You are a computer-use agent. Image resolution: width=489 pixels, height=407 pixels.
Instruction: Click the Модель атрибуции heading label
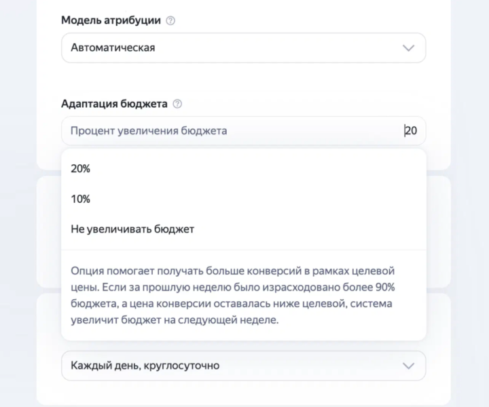tap(111, 20)
